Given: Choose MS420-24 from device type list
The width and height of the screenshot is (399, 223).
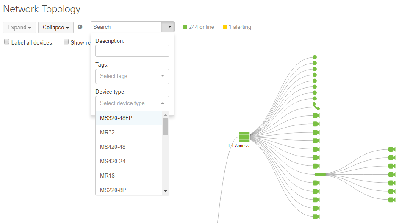Looking at the screenshot, I should (129, 162).
